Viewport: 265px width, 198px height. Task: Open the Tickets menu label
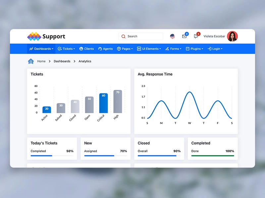[x=68, y=49]
